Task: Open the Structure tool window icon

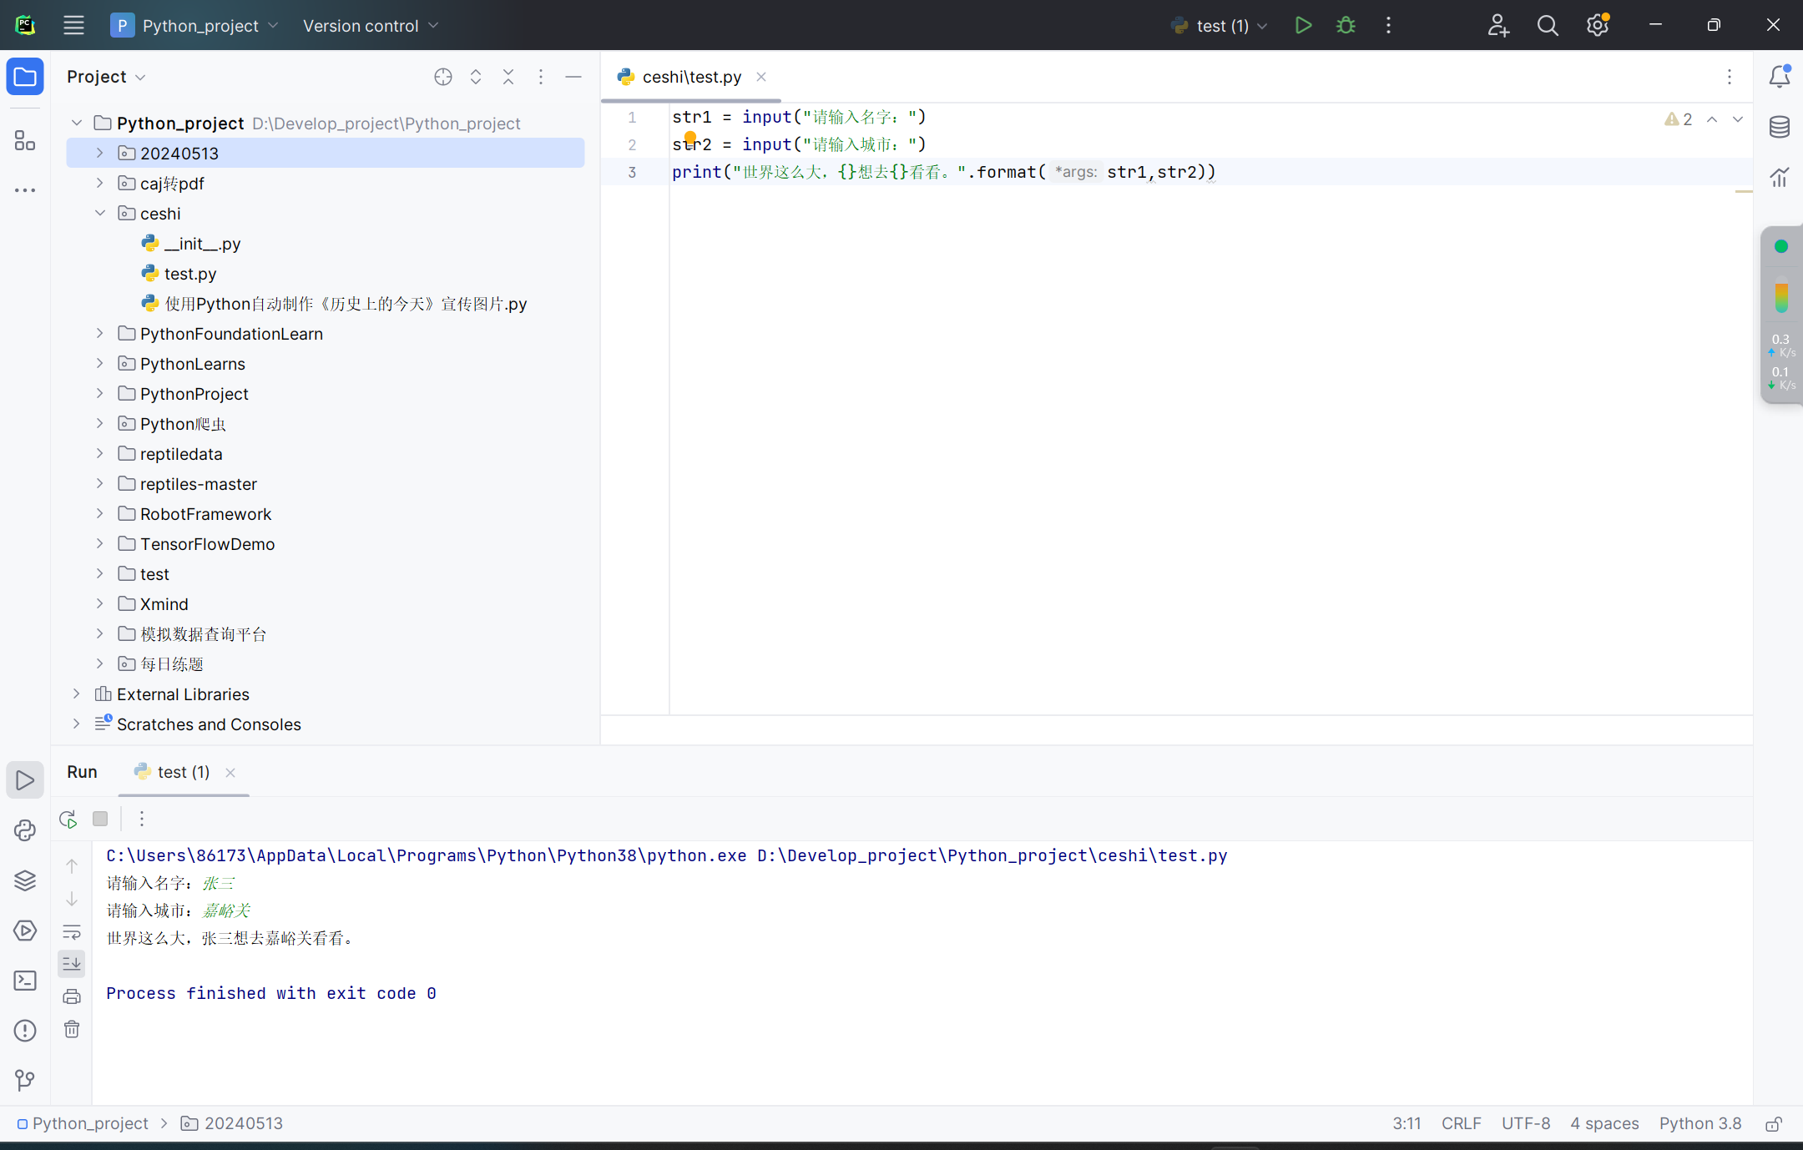Action: (25, 140)
